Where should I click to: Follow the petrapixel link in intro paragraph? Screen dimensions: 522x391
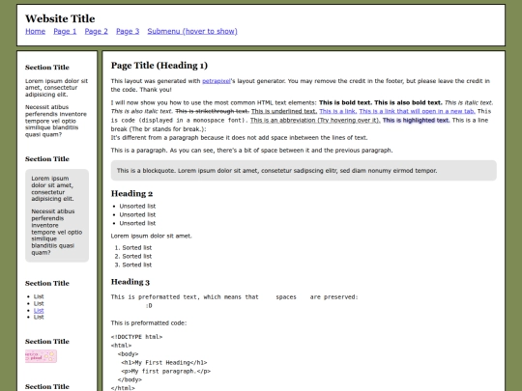217,81
